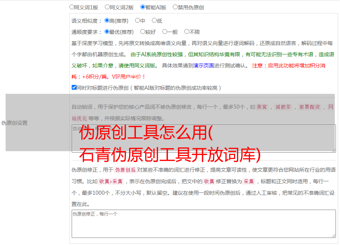Click the 股票配资 example keyword
340x245 pixels.
pos(310,107)
